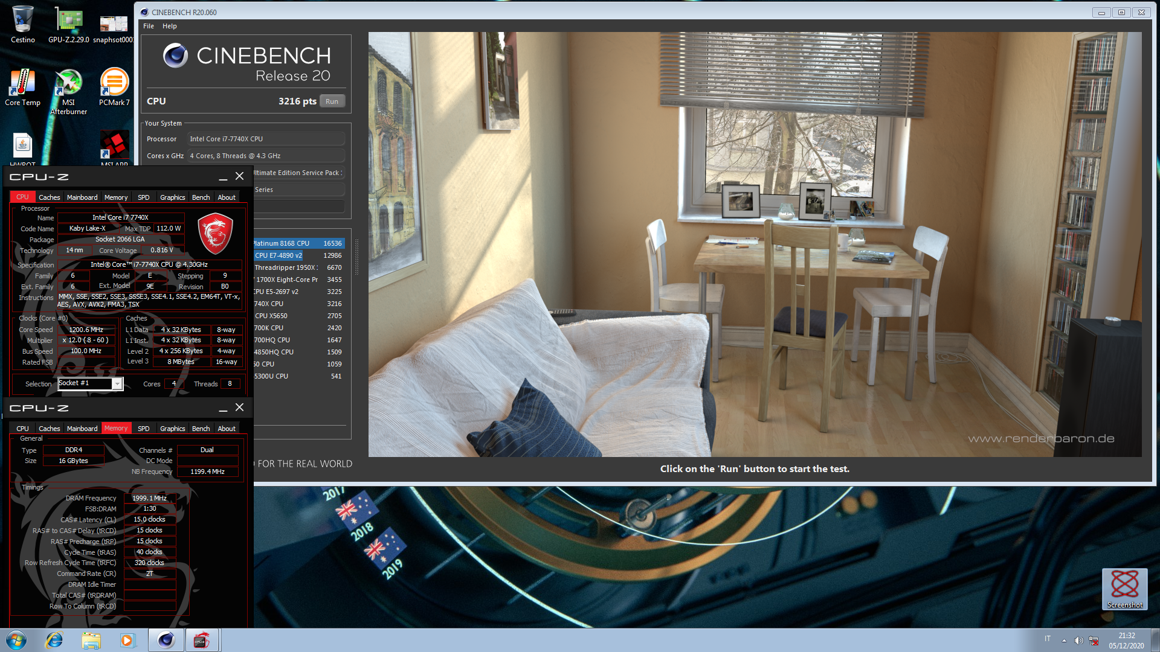Switch to SPD tab in top CPU-Z
Screen dimensions: 1160x652
143,197
